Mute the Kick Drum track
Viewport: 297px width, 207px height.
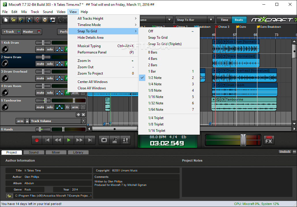coord(40,49)
